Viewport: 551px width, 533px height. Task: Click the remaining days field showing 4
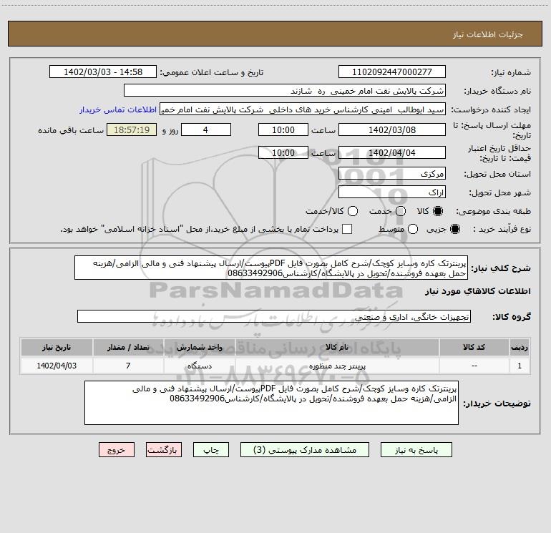(206, 129)
